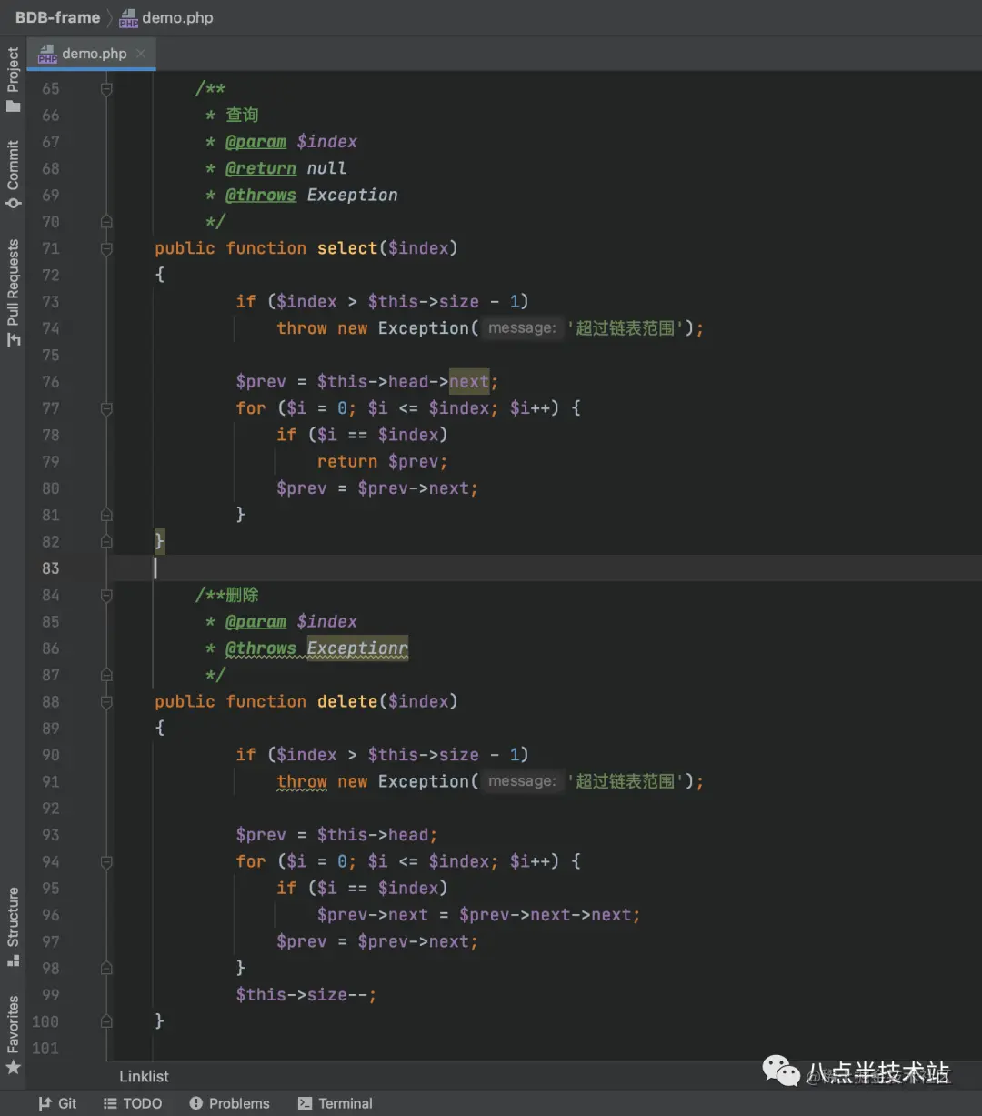The image size is (982, 1116).
Task: Click the underlined 'throw' keyword on line 91
Action: point(302,782)
